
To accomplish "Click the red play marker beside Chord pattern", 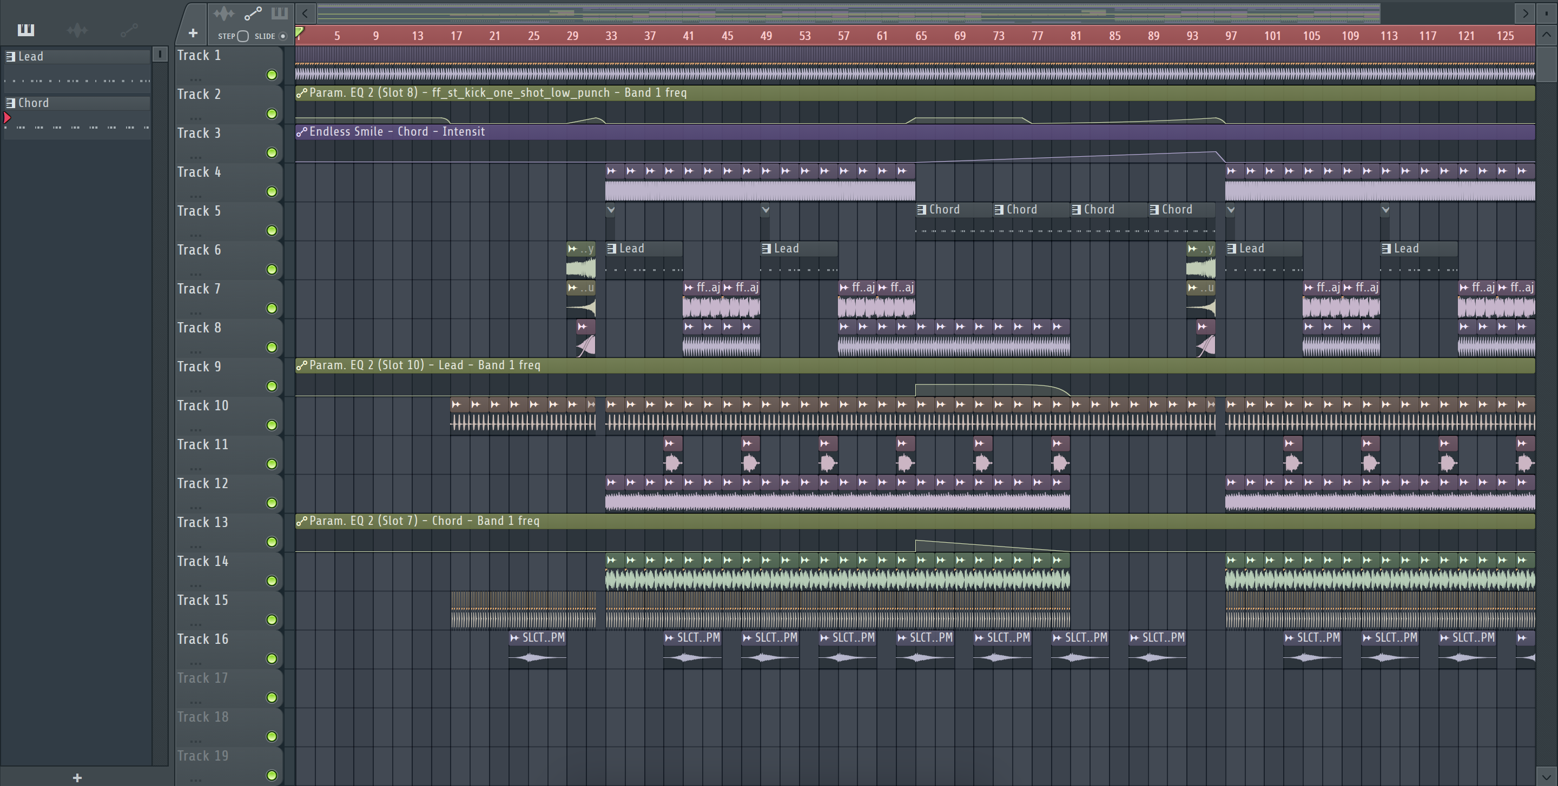I will point(7,118).
